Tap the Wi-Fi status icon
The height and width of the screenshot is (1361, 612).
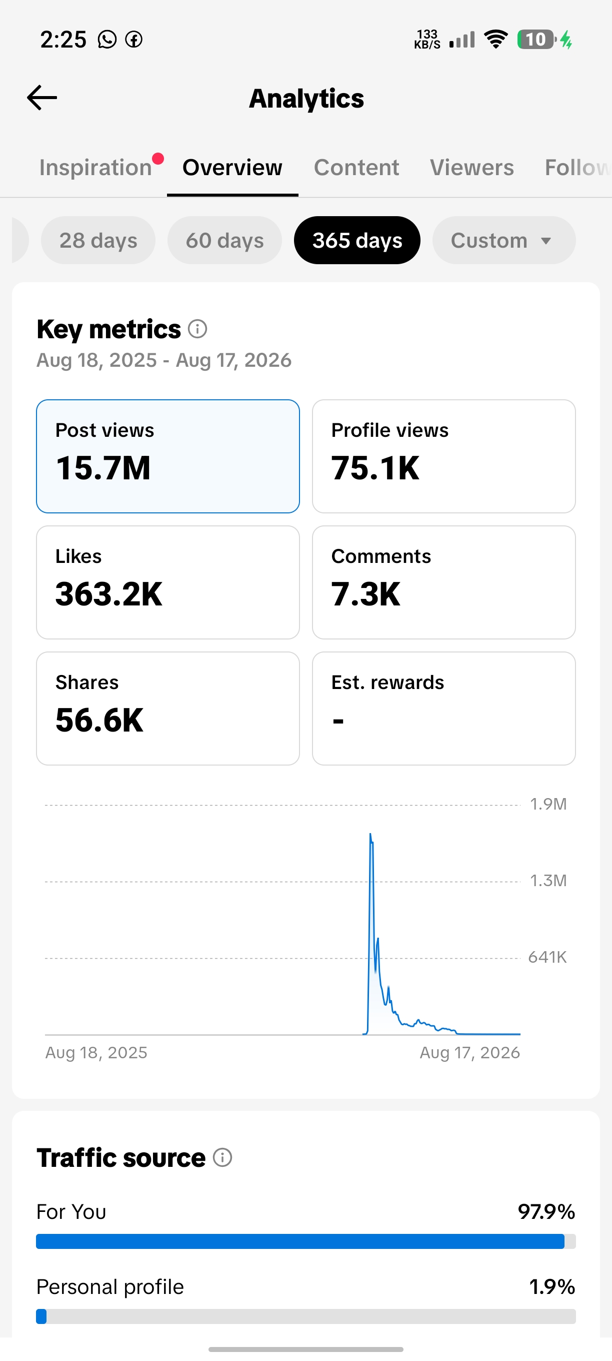pyautogui.click(x=496, y=39)
